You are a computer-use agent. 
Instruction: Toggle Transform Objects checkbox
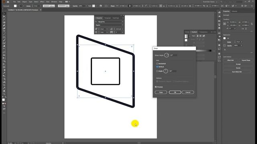[x=157, y=81]
